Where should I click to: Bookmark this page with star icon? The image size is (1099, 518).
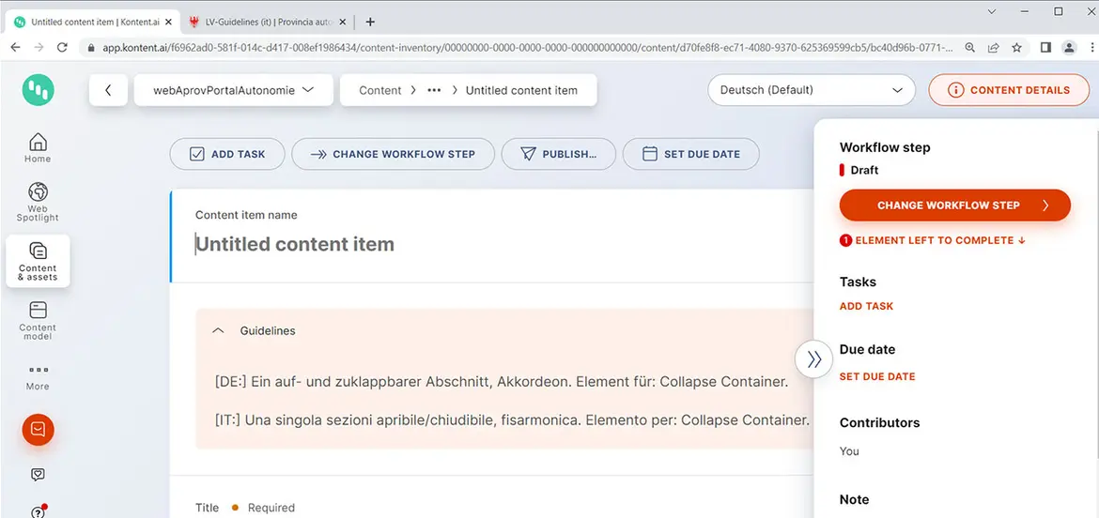(1016, 48)
